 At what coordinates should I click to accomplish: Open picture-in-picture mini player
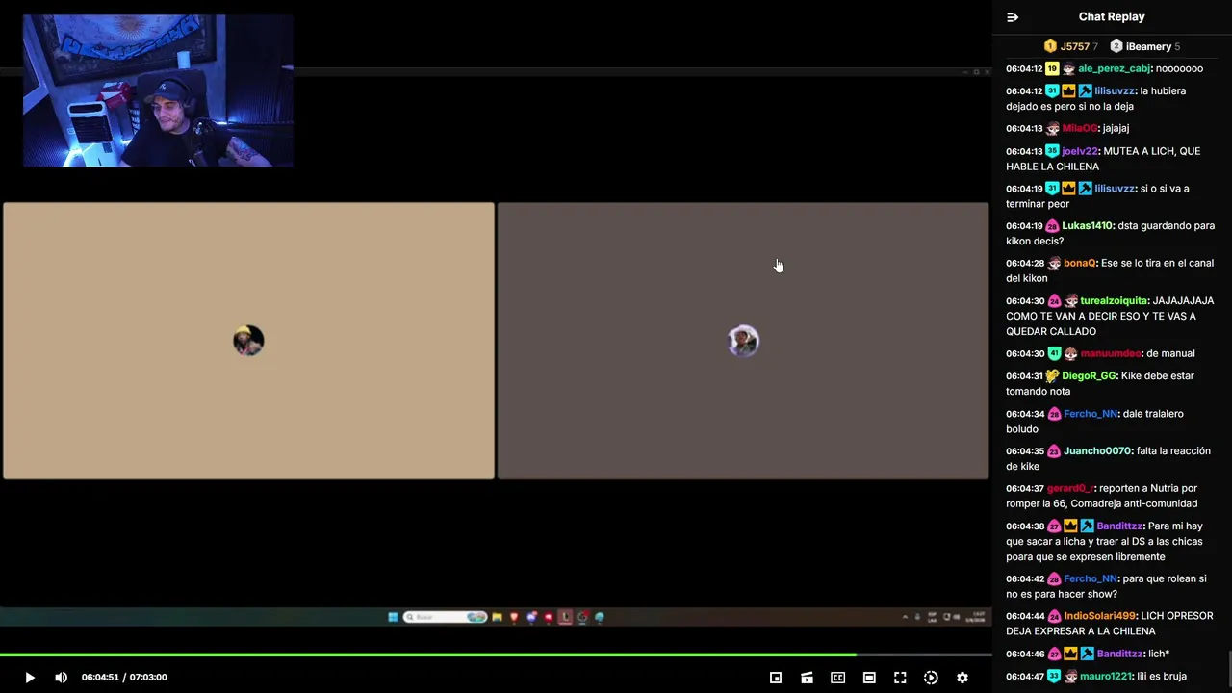tap(776, 678)
